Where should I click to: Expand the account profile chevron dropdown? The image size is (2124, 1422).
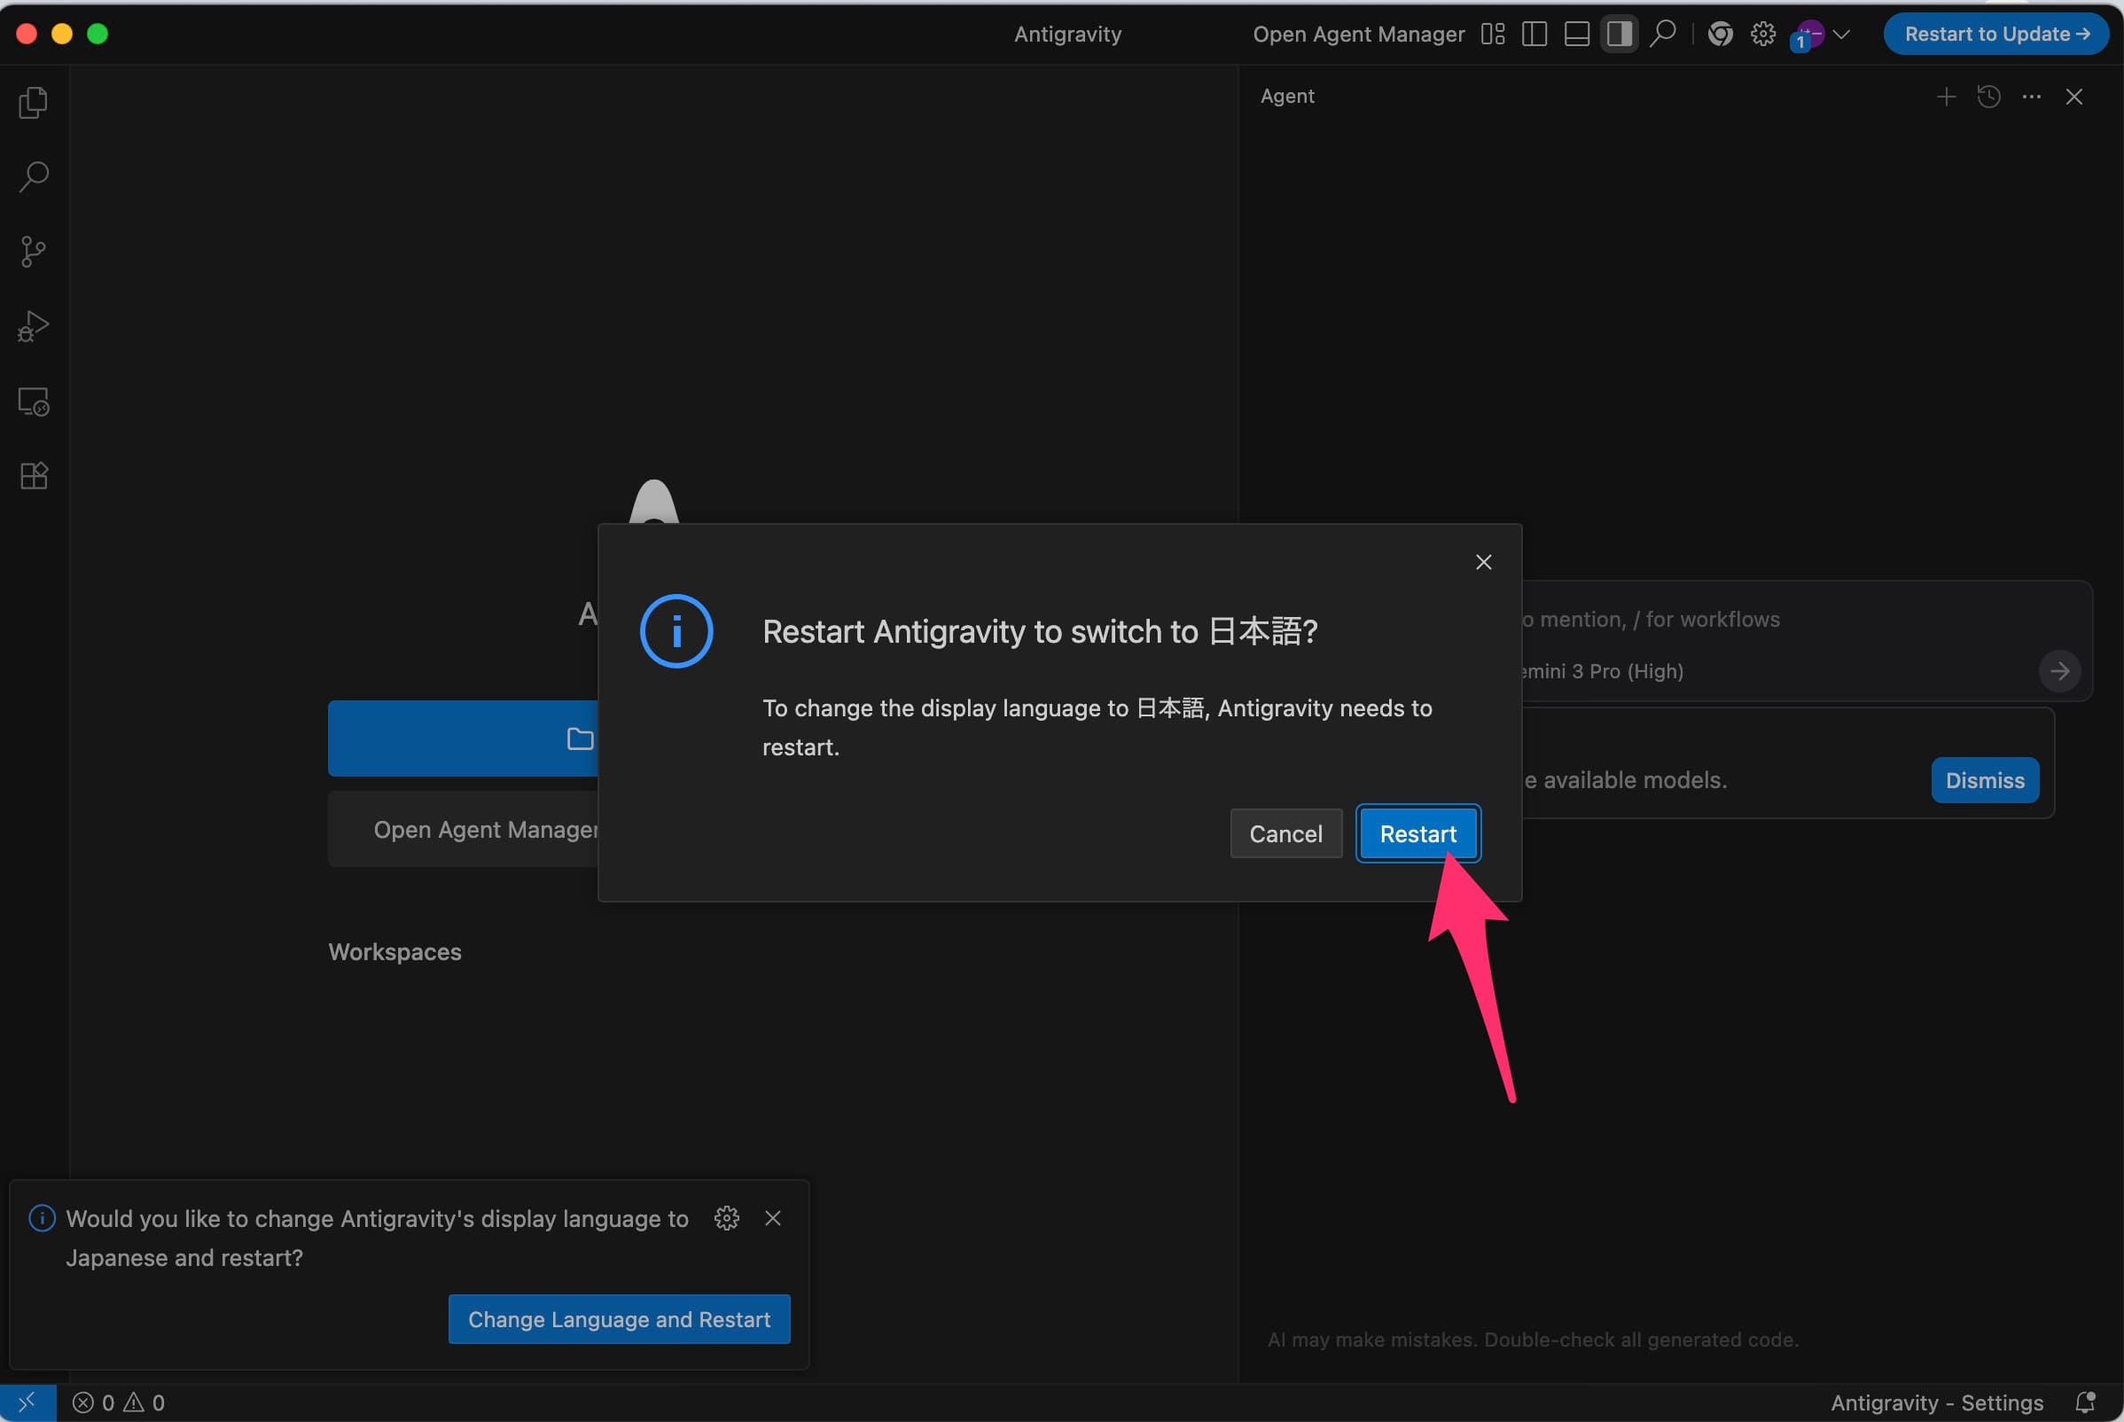(1841, 34)
